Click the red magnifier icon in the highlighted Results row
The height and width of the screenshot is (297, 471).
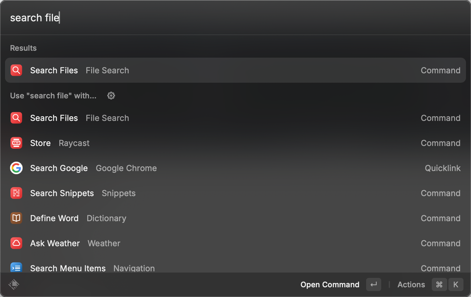[16, 70]
